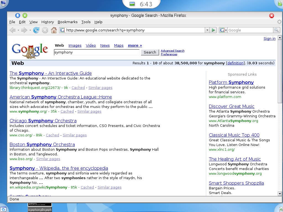
Task: Open the Bookmarks menu
Action: tap(67, 22)
